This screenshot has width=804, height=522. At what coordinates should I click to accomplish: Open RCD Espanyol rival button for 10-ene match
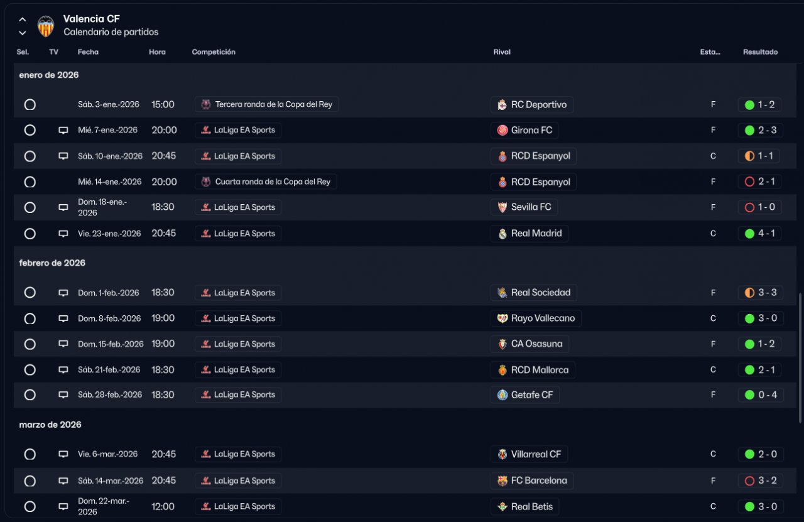533,156
